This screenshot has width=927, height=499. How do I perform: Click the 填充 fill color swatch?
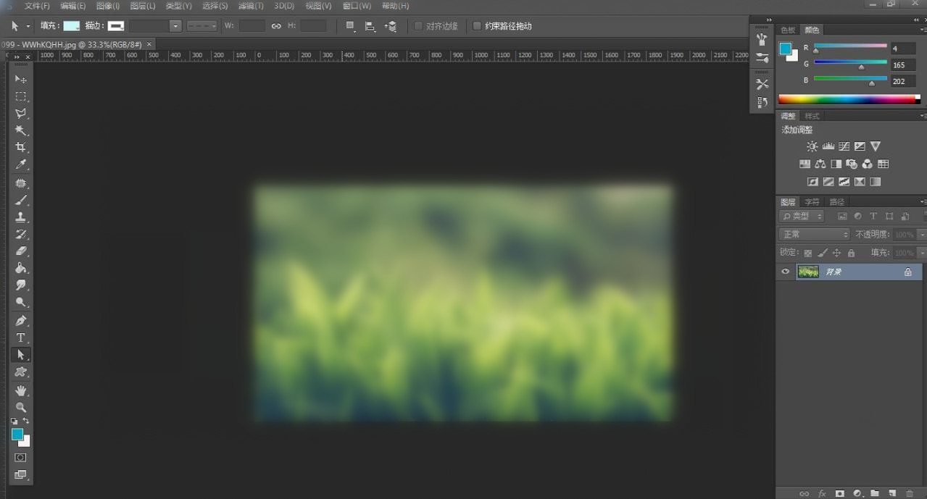click(x=71, y=26)
